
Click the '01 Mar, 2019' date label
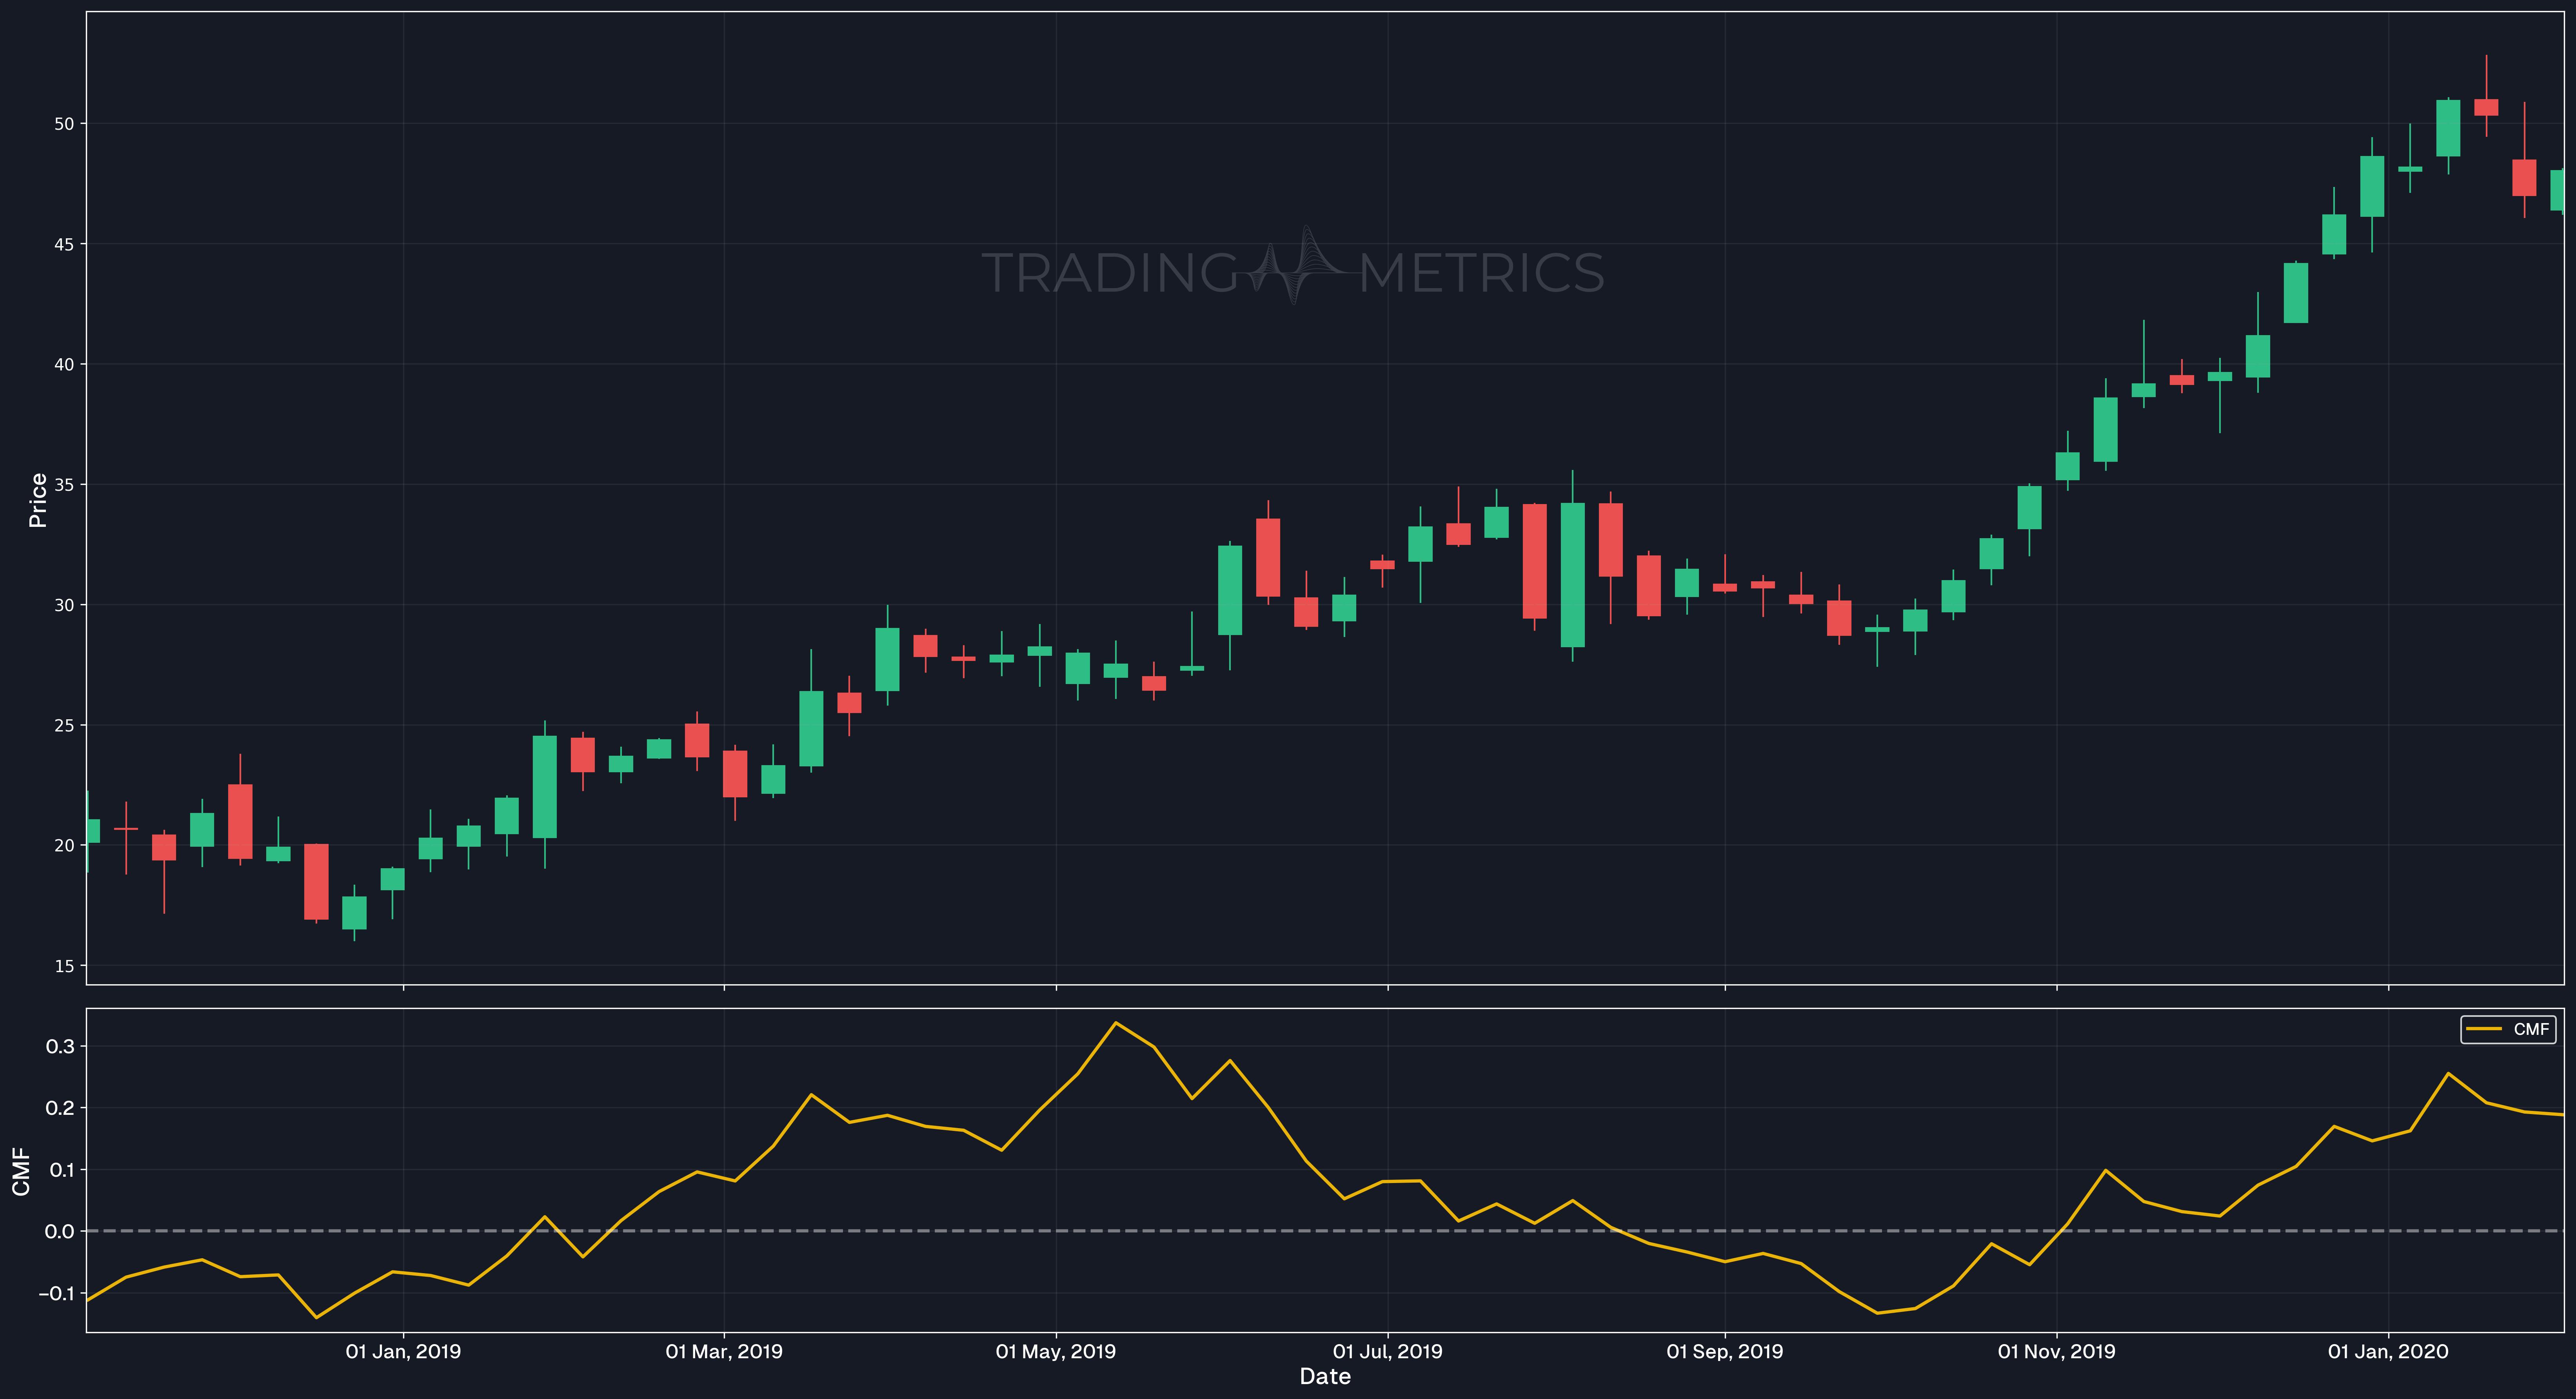point(724,1352)
